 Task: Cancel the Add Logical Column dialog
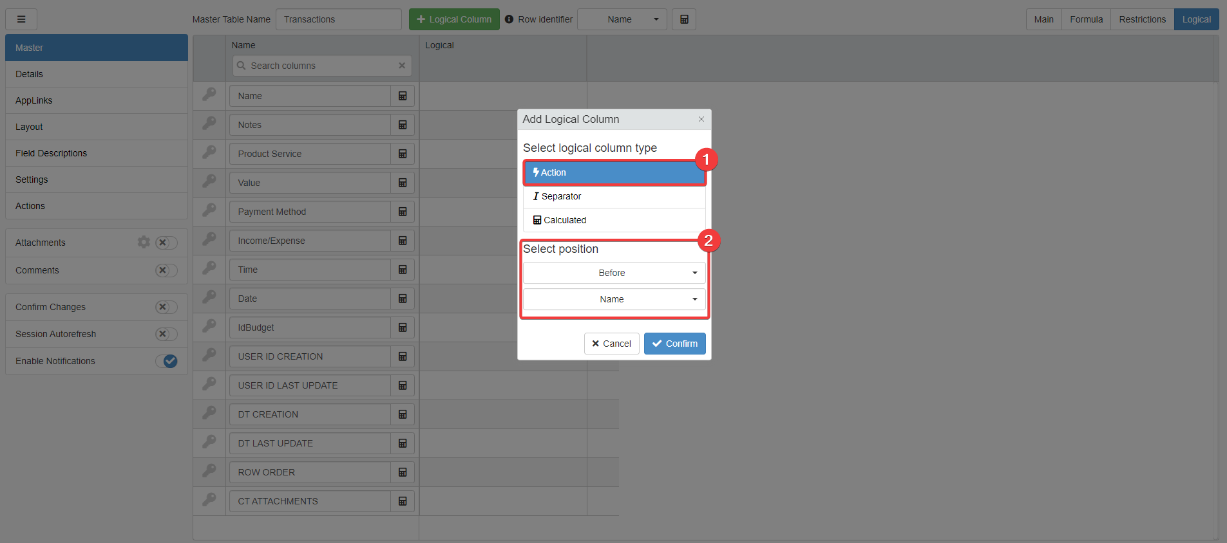[611, 344]
